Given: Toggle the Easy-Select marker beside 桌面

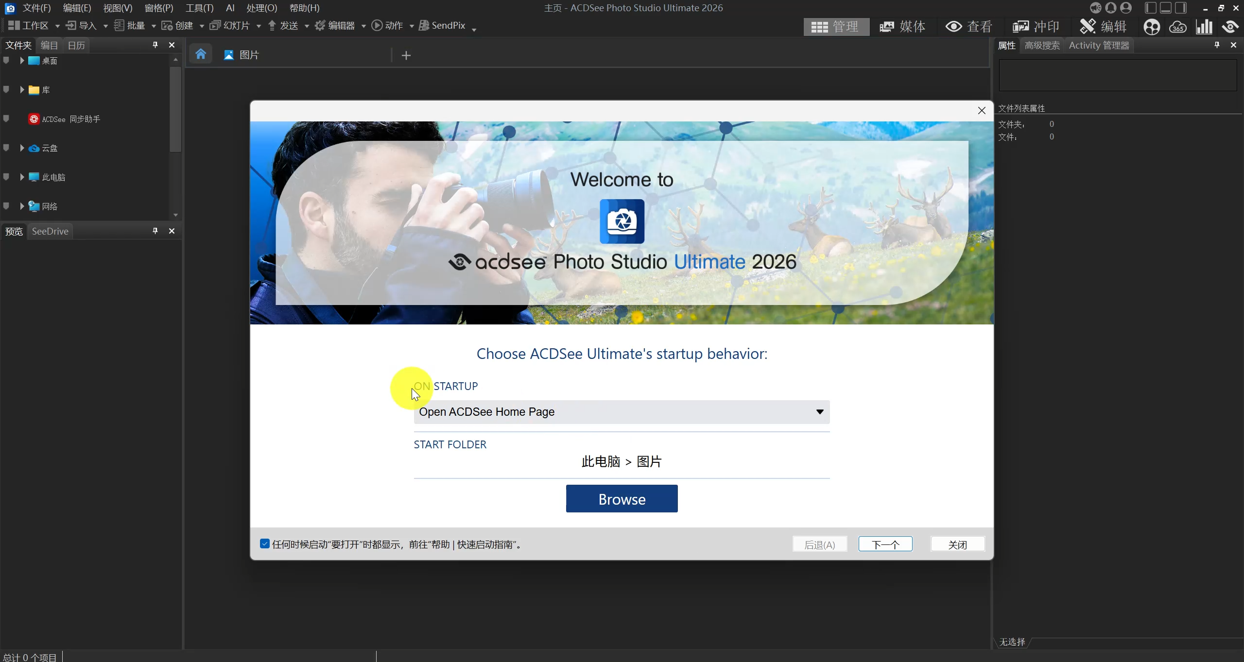Looking at the screenshot, I should point(6,61).
